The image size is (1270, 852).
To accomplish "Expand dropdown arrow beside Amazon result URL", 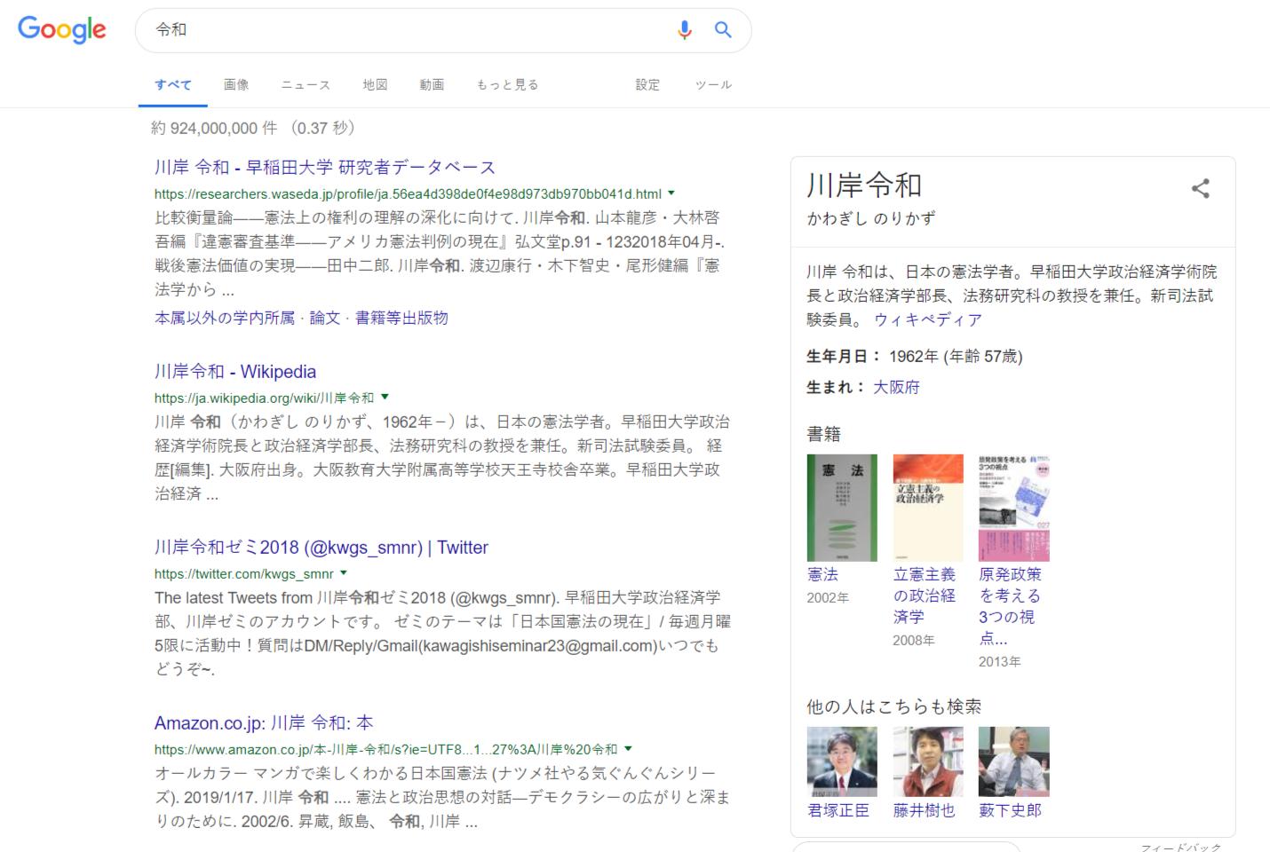I will (628, 748).
